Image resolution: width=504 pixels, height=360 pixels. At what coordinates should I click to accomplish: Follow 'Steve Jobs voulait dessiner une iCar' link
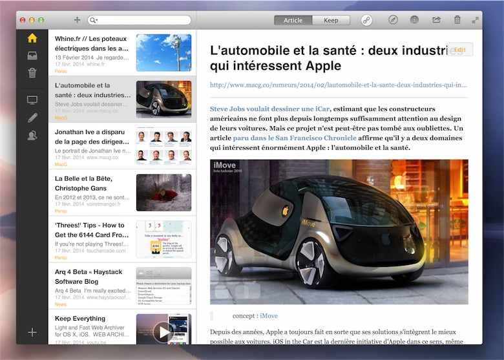269,109
